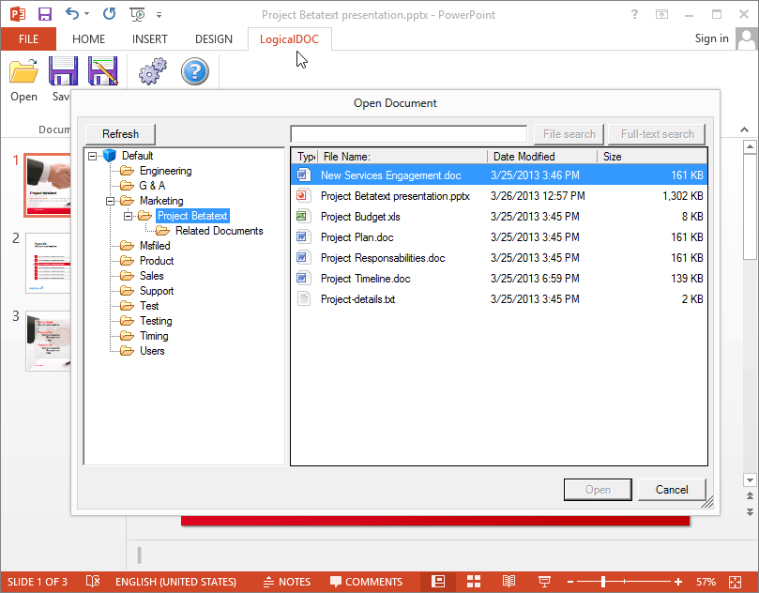The width and height of the screenshot is (759, 593).
Task: Open the DESIGN ribbon tab
Action: pyautogui.click(x=214, y=38)
